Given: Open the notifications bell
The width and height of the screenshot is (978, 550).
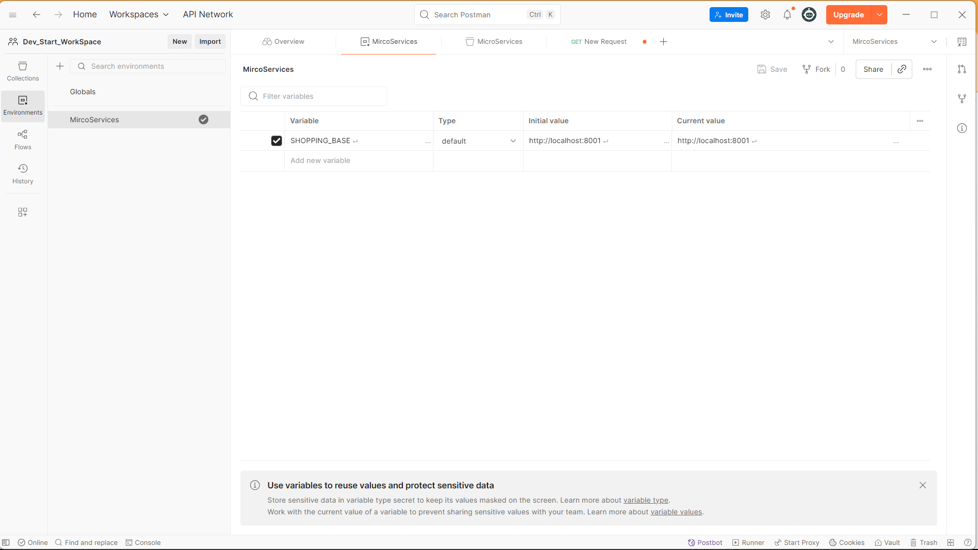Looking at the screenshot, I should tap(787, 15).
